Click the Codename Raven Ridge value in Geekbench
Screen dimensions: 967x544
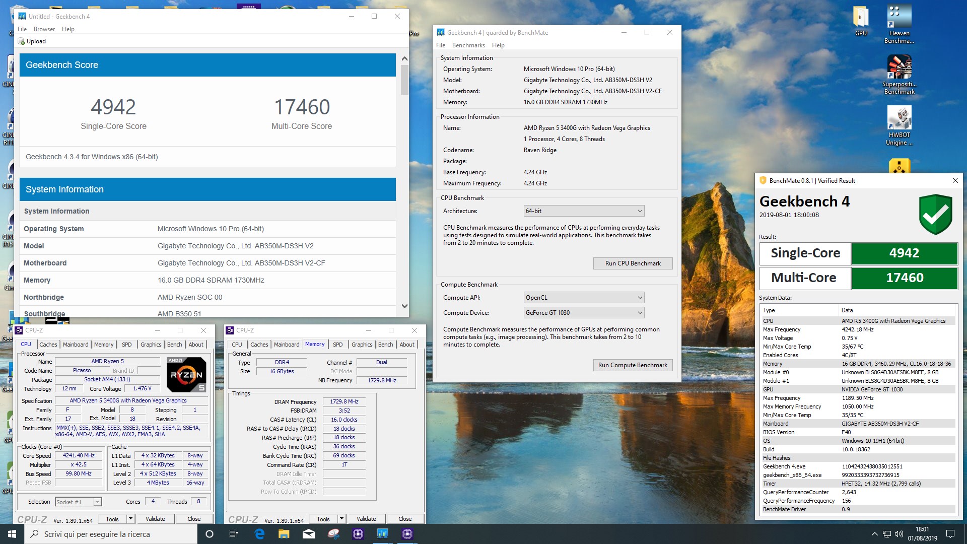(x=540, y=150)
